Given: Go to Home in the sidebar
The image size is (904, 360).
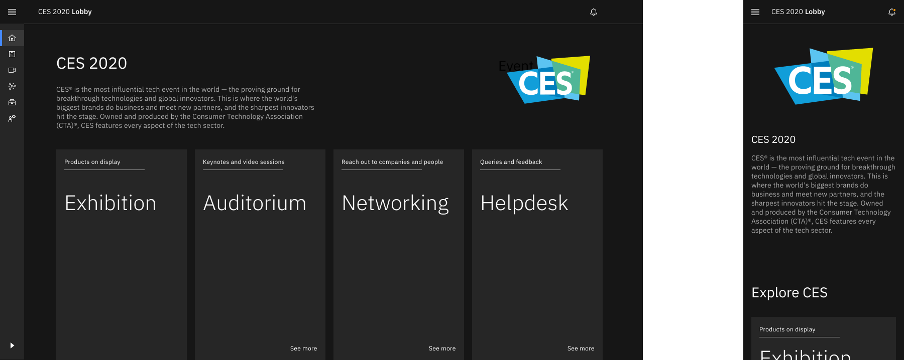Looking at the screenshot, I should (12, 38).
